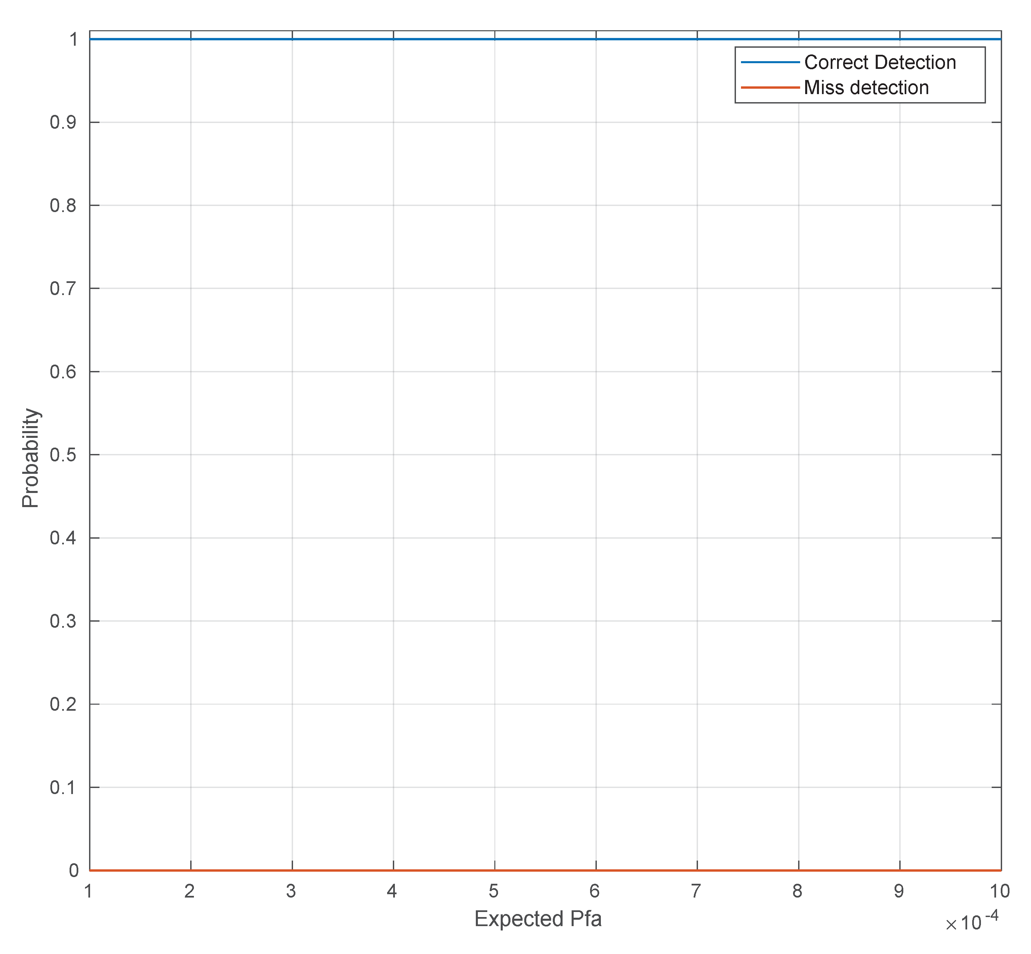
Task: Click x-axis tick label 2
Action: (190, 891)
